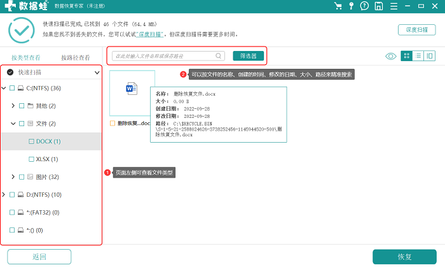Select the 图片 (32) label

[48, 177]
